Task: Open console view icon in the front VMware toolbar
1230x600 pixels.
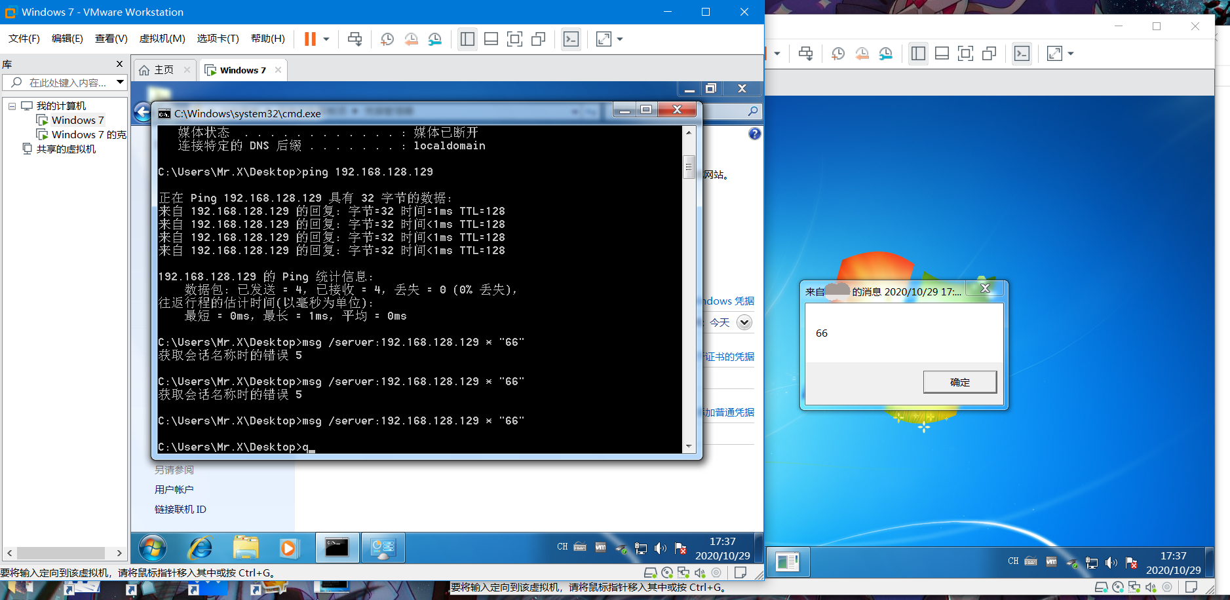Action: pyautogui.click(x=571, y=39)
